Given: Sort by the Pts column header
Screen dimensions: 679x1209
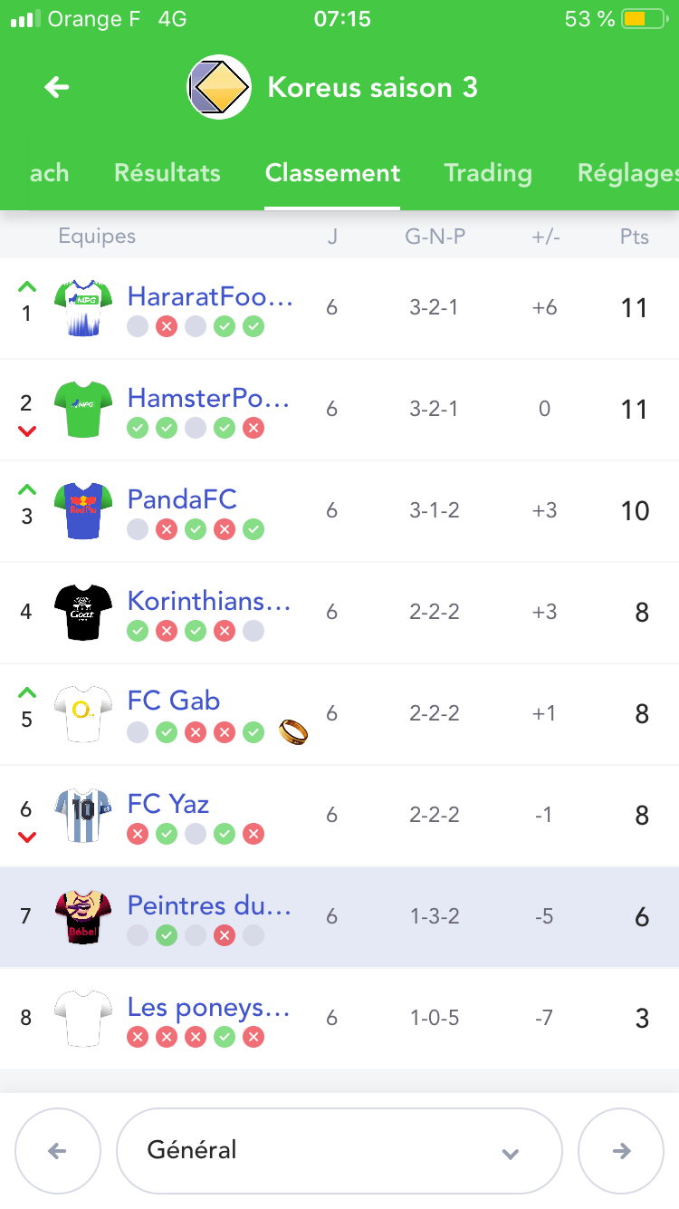Looking at the screenshot, I should [635, 237].
